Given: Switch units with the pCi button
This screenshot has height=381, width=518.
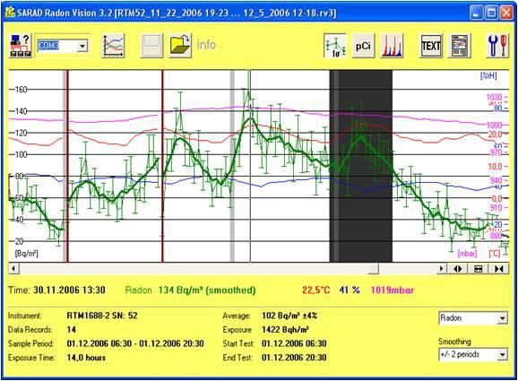Looking at the screenshot, I should (x=363, y=46).
